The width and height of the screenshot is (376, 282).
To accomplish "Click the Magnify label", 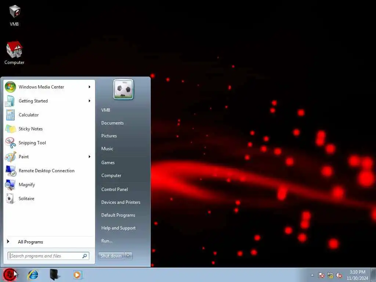I will pos(26,185).
